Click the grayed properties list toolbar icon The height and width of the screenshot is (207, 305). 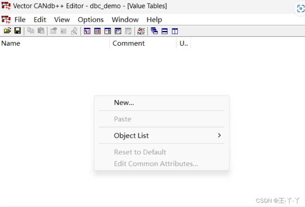(64, 31)
